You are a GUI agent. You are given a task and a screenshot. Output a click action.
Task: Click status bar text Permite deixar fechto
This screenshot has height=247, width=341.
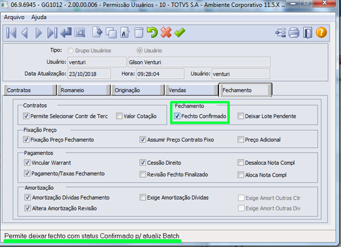pyautogui.click(x=92, y=236)
